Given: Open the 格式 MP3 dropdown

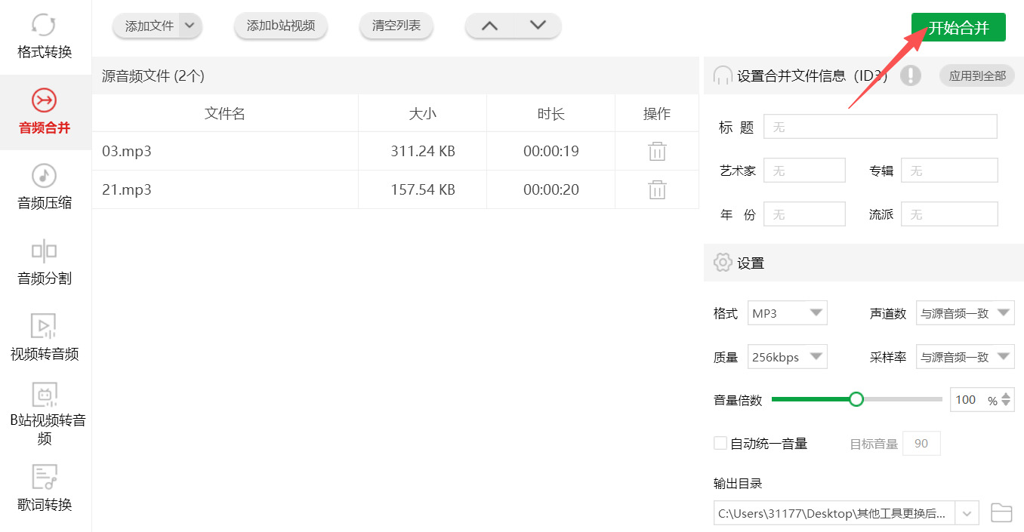Looking at the screenshot, I should pos(787,312).
